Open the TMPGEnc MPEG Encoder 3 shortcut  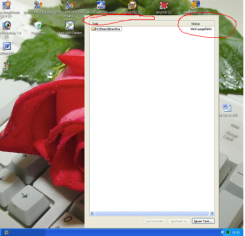[38, 5]
